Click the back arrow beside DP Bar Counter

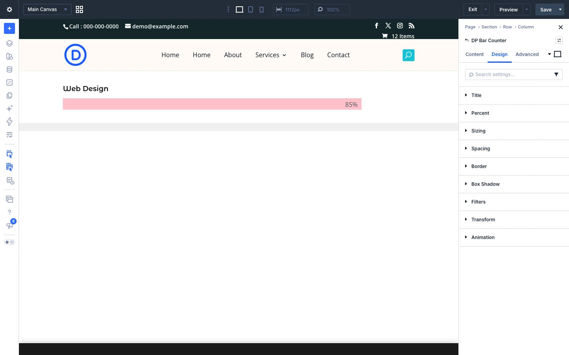[x=467, y=40]
